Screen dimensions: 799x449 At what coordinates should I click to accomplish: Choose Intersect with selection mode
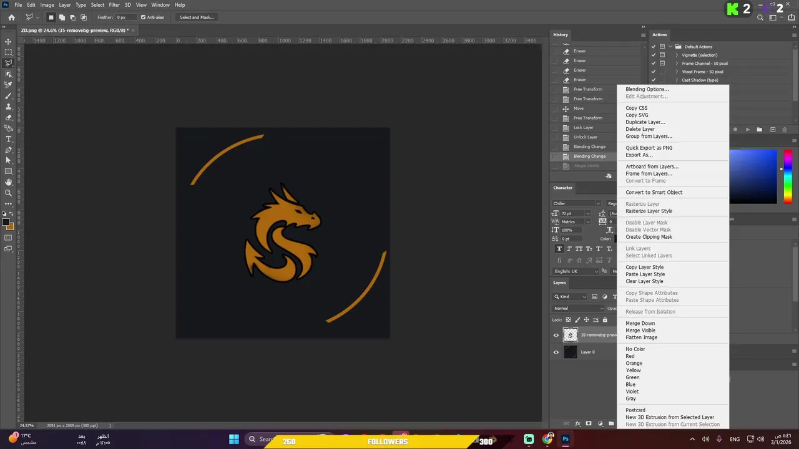point(84,17)
